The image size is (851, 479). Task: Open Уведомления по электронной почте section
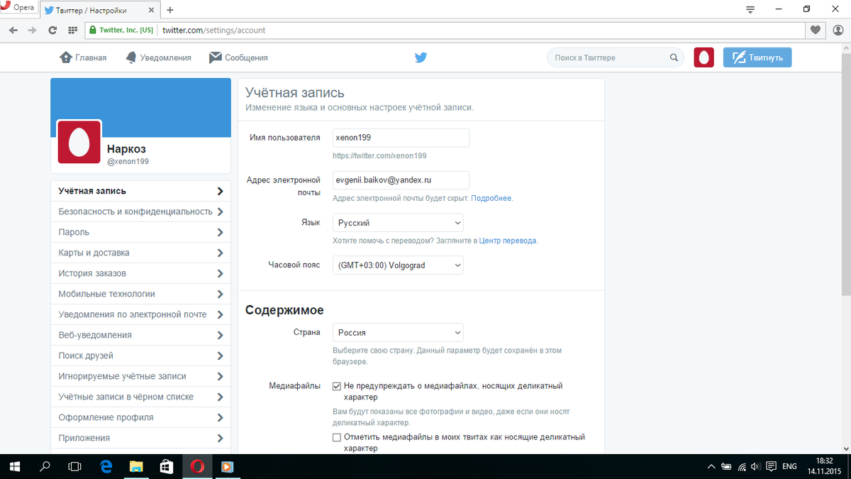(140, 314)
